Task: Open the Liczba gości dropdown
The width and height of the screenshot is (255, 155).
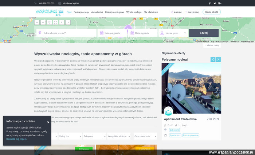Action: click(x=173, y=33)
